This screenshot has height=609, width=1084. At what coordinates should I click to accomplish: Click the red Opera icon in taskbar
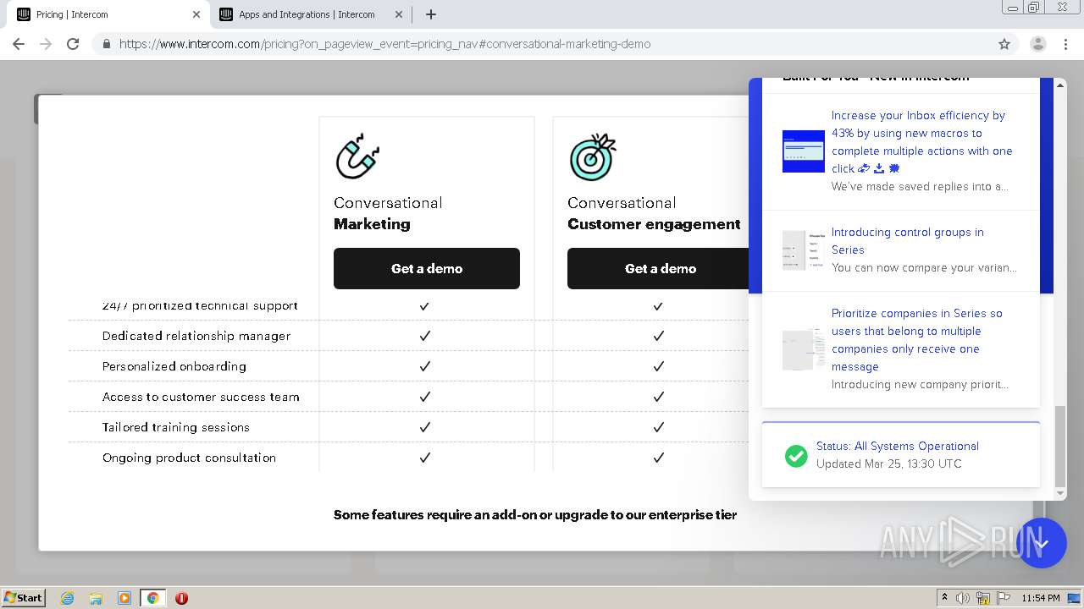click(x=181, y=598)
